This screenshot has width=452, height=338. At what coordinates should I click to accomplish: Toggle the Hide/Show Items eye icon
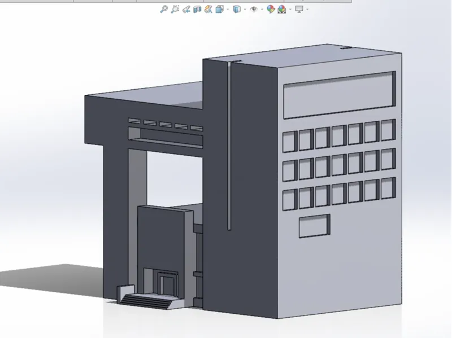[x=254, y=9]
